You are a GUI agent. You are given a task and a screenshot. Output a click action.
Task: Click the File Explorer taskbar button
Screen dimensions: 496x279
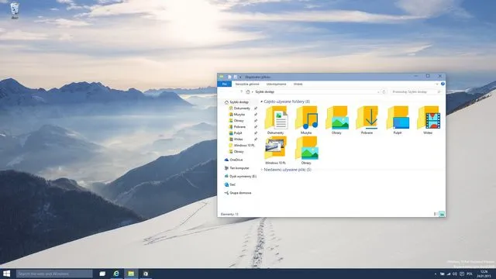(x=131, y=274)
